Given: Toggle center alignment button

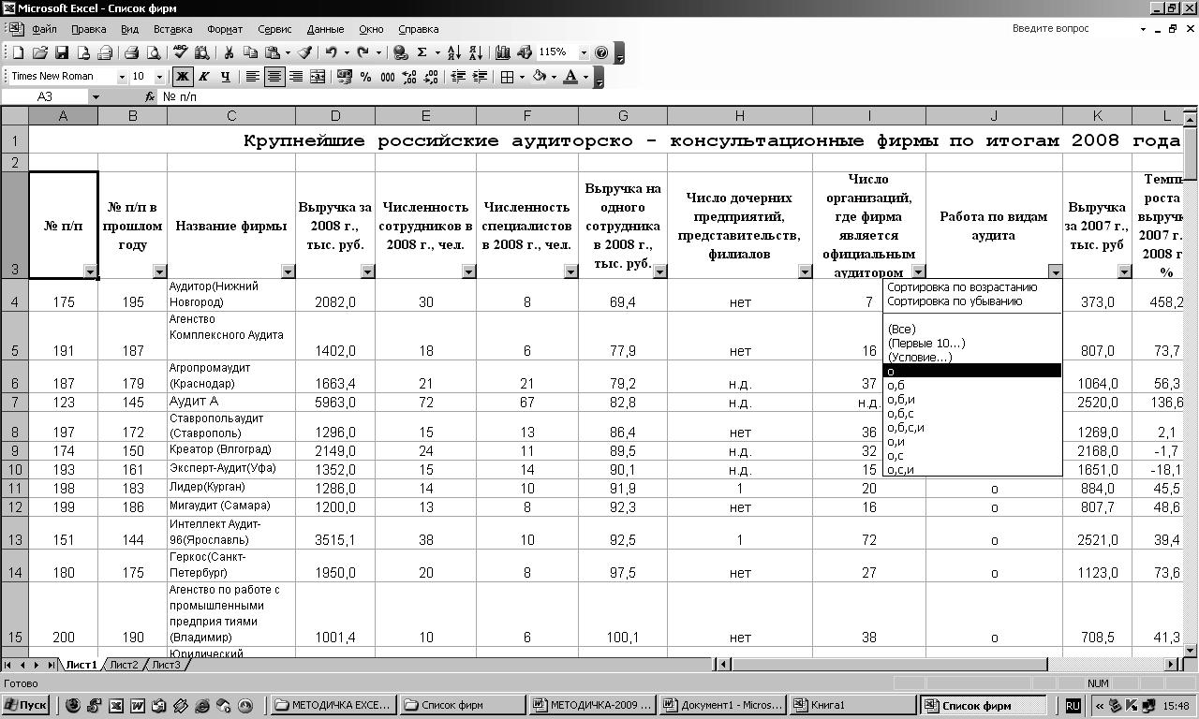Looking at the screenshot, I should pos(274,77).
